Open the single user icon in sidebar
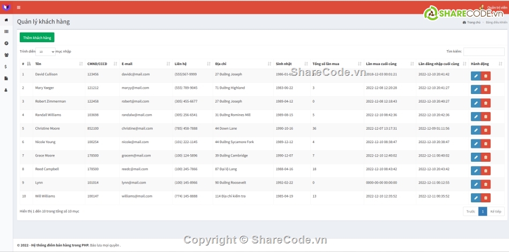The height and width of the screenshot is (252, 509). click(6, 90)
